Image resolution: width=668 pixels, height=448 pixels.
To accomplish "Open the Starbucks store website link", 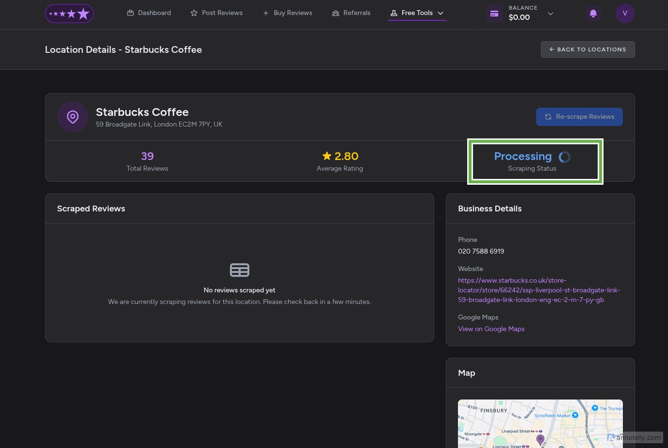I will coord(538,290).
